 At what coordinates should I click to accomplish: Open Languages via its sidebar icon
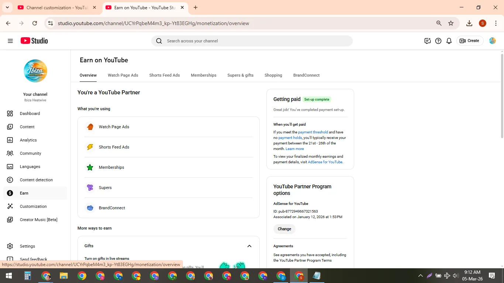pos(10,167)
